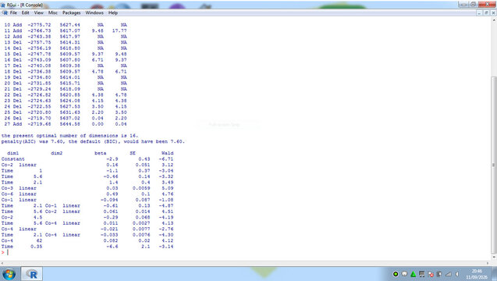Click the 'penalty(AIC) was 7.40' line
Screen dimensions: 497x281
pos(93,141)
